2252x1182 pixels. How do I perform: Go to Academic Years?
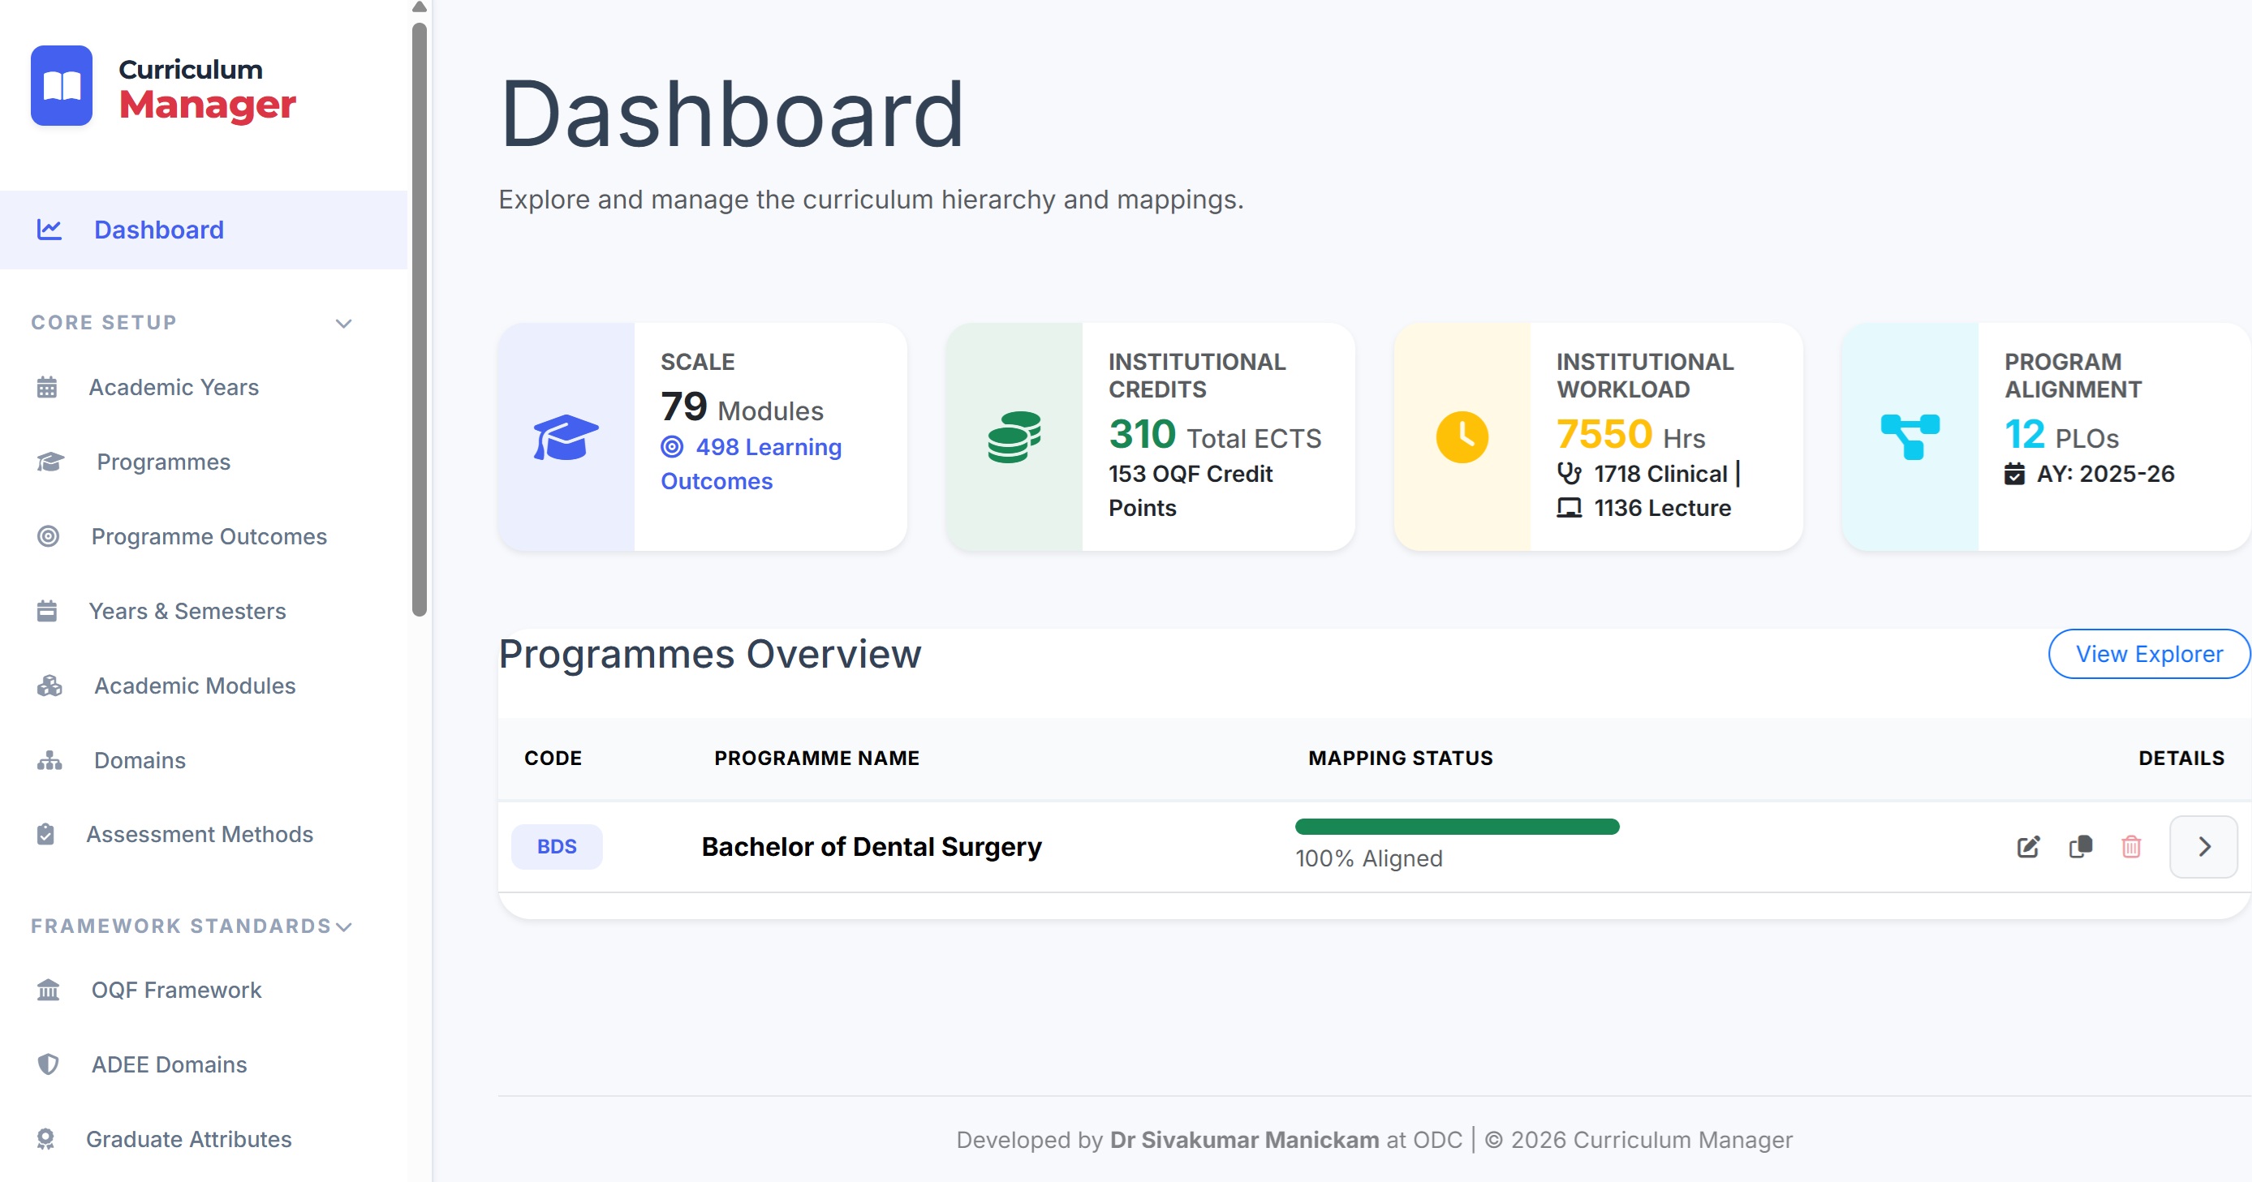173,387
